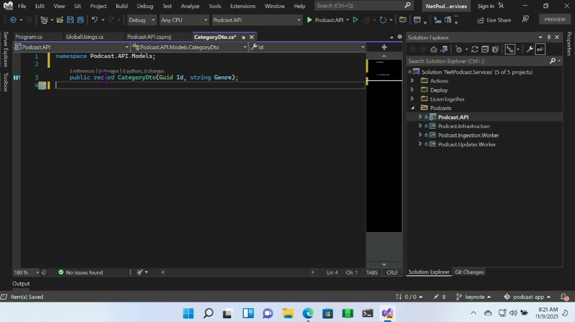Click the notifications bell in status bar
Image resolution: width=575 pixels, height=322 pixels.
click(x=564, y=297)
